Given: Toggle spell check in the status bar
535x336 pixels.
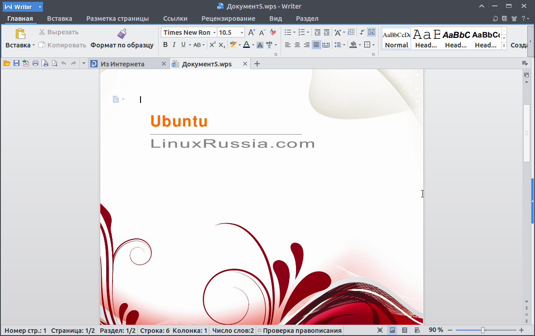Looking at the screenshot, I should click(300, 330).
